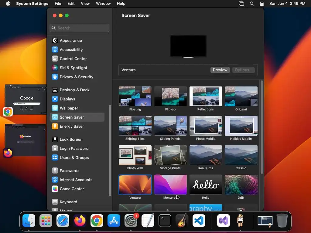This screenshot has height=233, width=311.
Task: Click Stage Manager menu bar icon
Action: click(241, 4)
